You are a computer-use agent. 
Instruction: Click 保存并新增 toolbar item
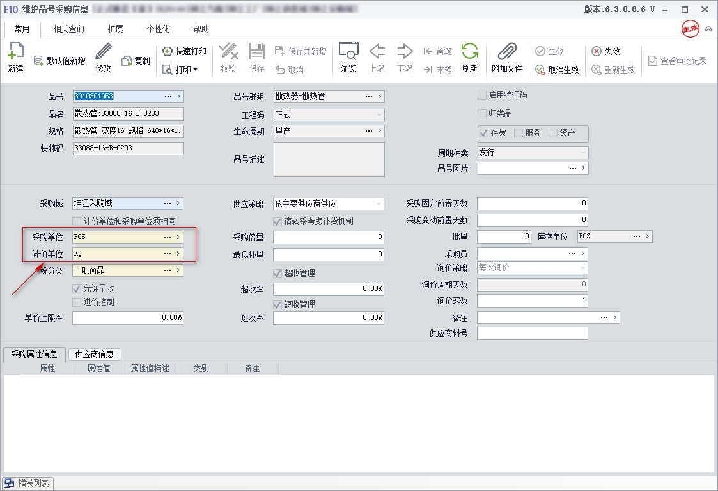tap(300, 51)
